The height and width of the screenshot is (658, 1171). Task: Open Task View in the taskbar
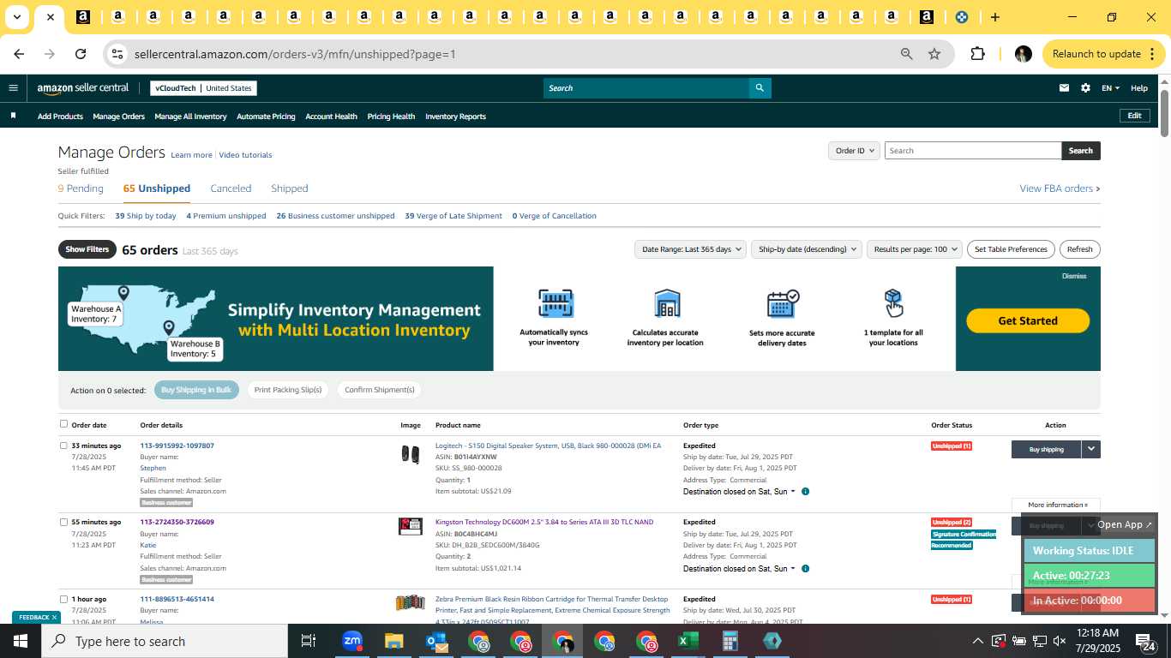(x=309, y=641)
